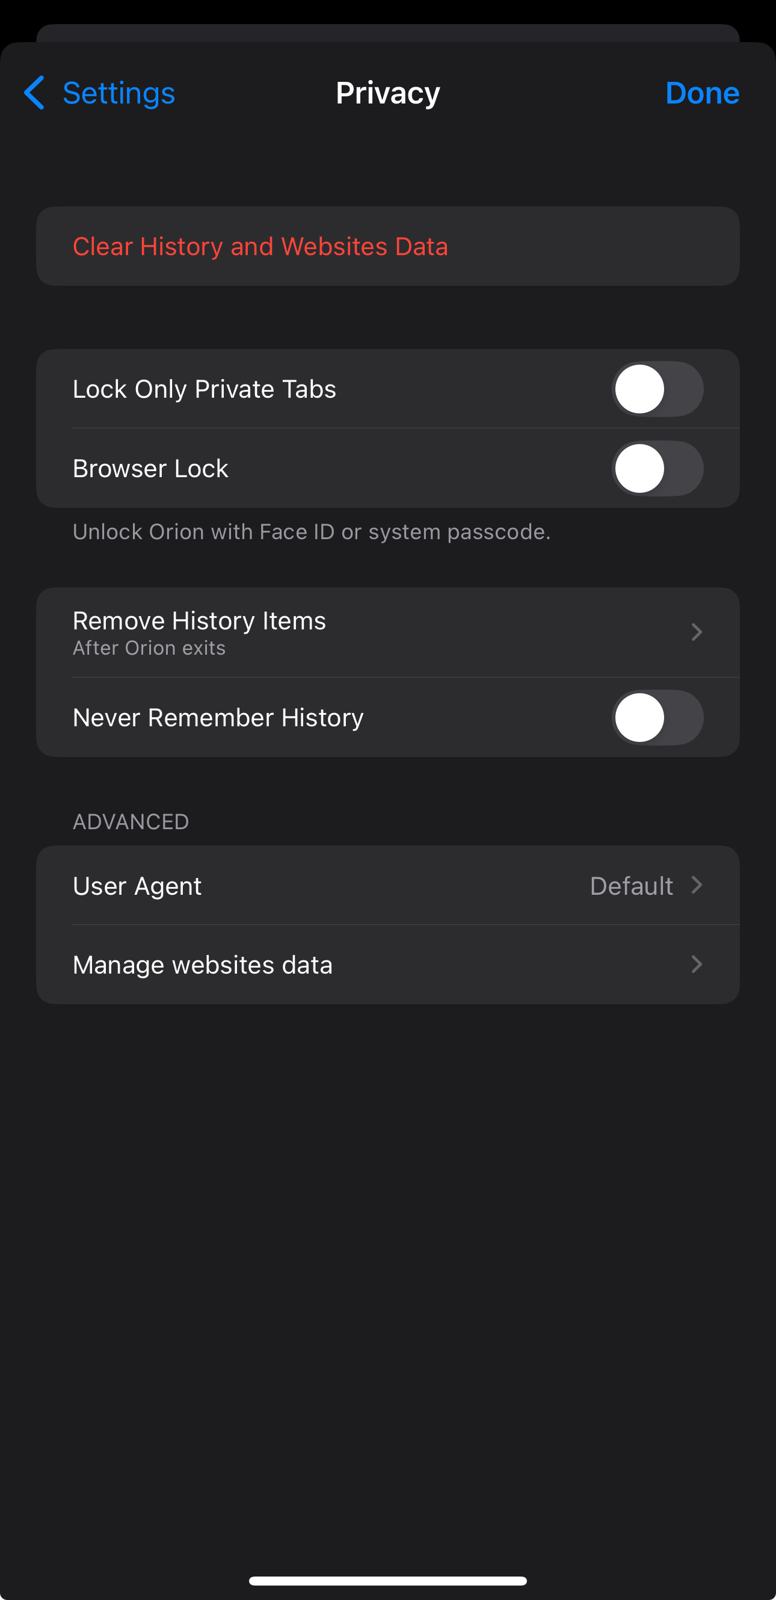Turn on the Browser Lock switch
Viewport: 776px width, 1600px height.
(657, 468)
